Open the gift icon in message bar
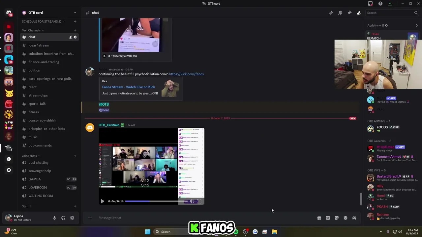The width and height of the screenshot is (422, 237). (x=319, y=218)
